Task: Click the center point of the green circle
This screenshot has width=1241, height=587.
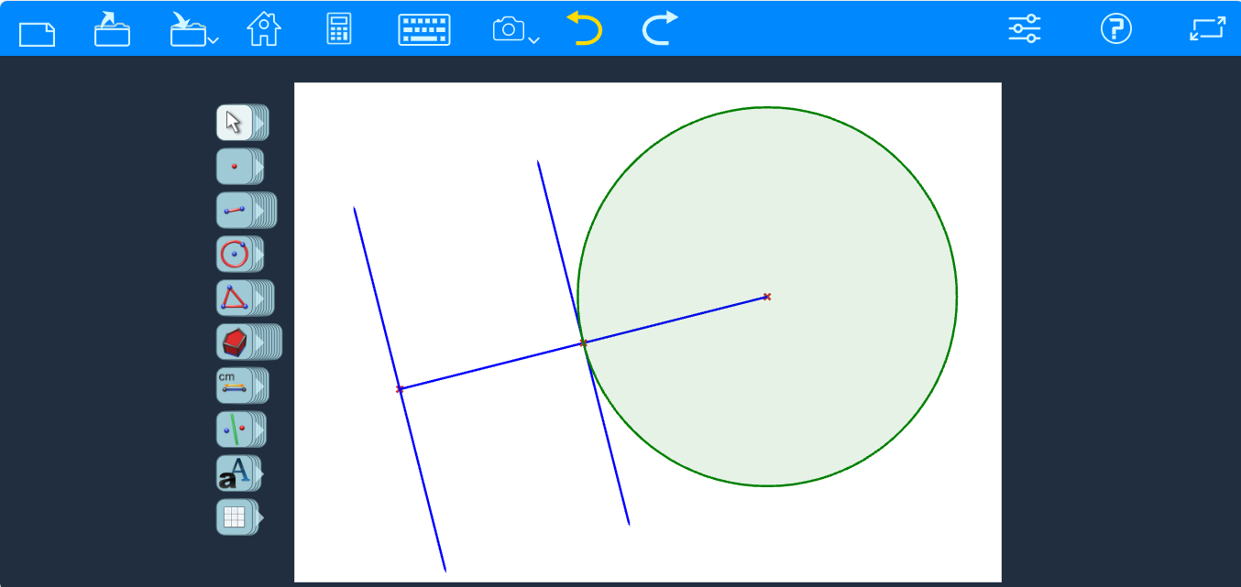Action: click(x=767, y=297)
